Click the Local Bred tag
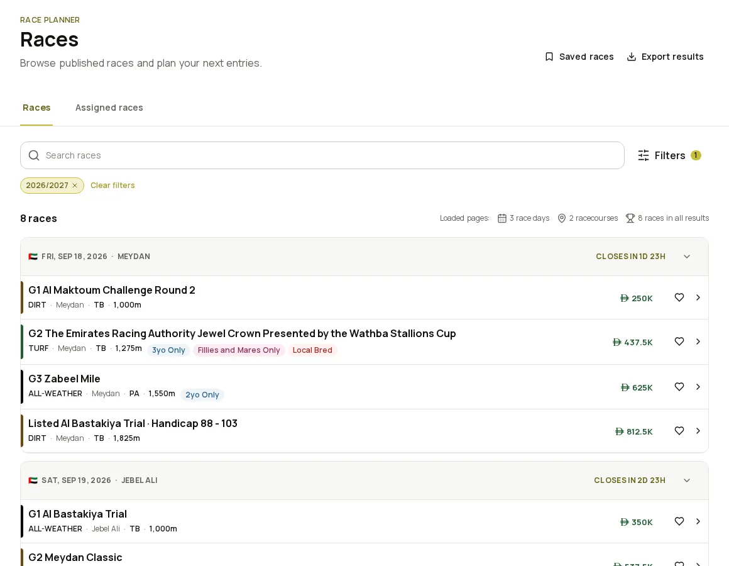Image resolution: width=729 pixels, height=566 pixels. point(312,350)
